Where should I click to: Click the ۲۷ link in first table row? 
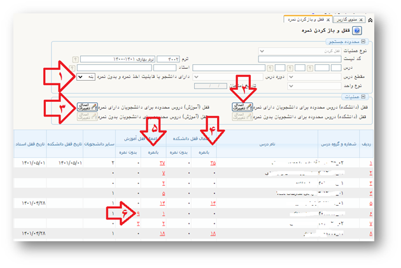(x=162, y=163)
